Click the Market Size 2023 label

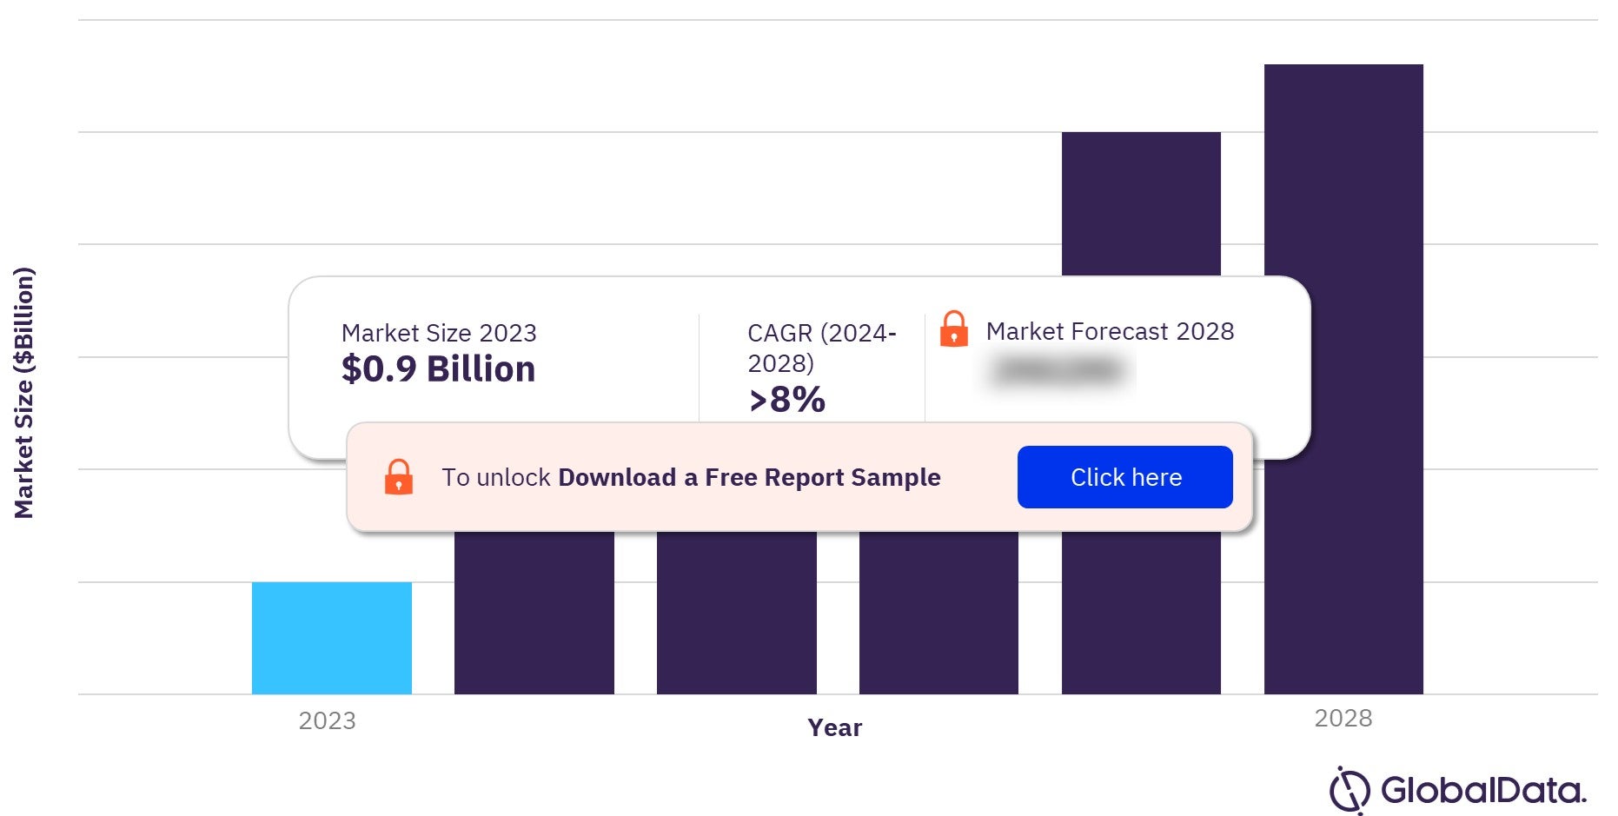pos(439,333)
